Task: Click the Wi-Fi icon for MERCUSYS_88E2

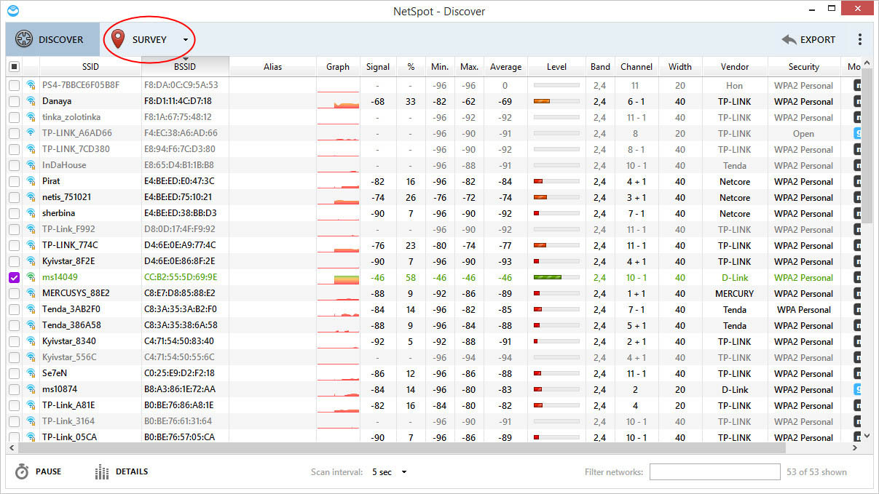Action: coord(31,293)
